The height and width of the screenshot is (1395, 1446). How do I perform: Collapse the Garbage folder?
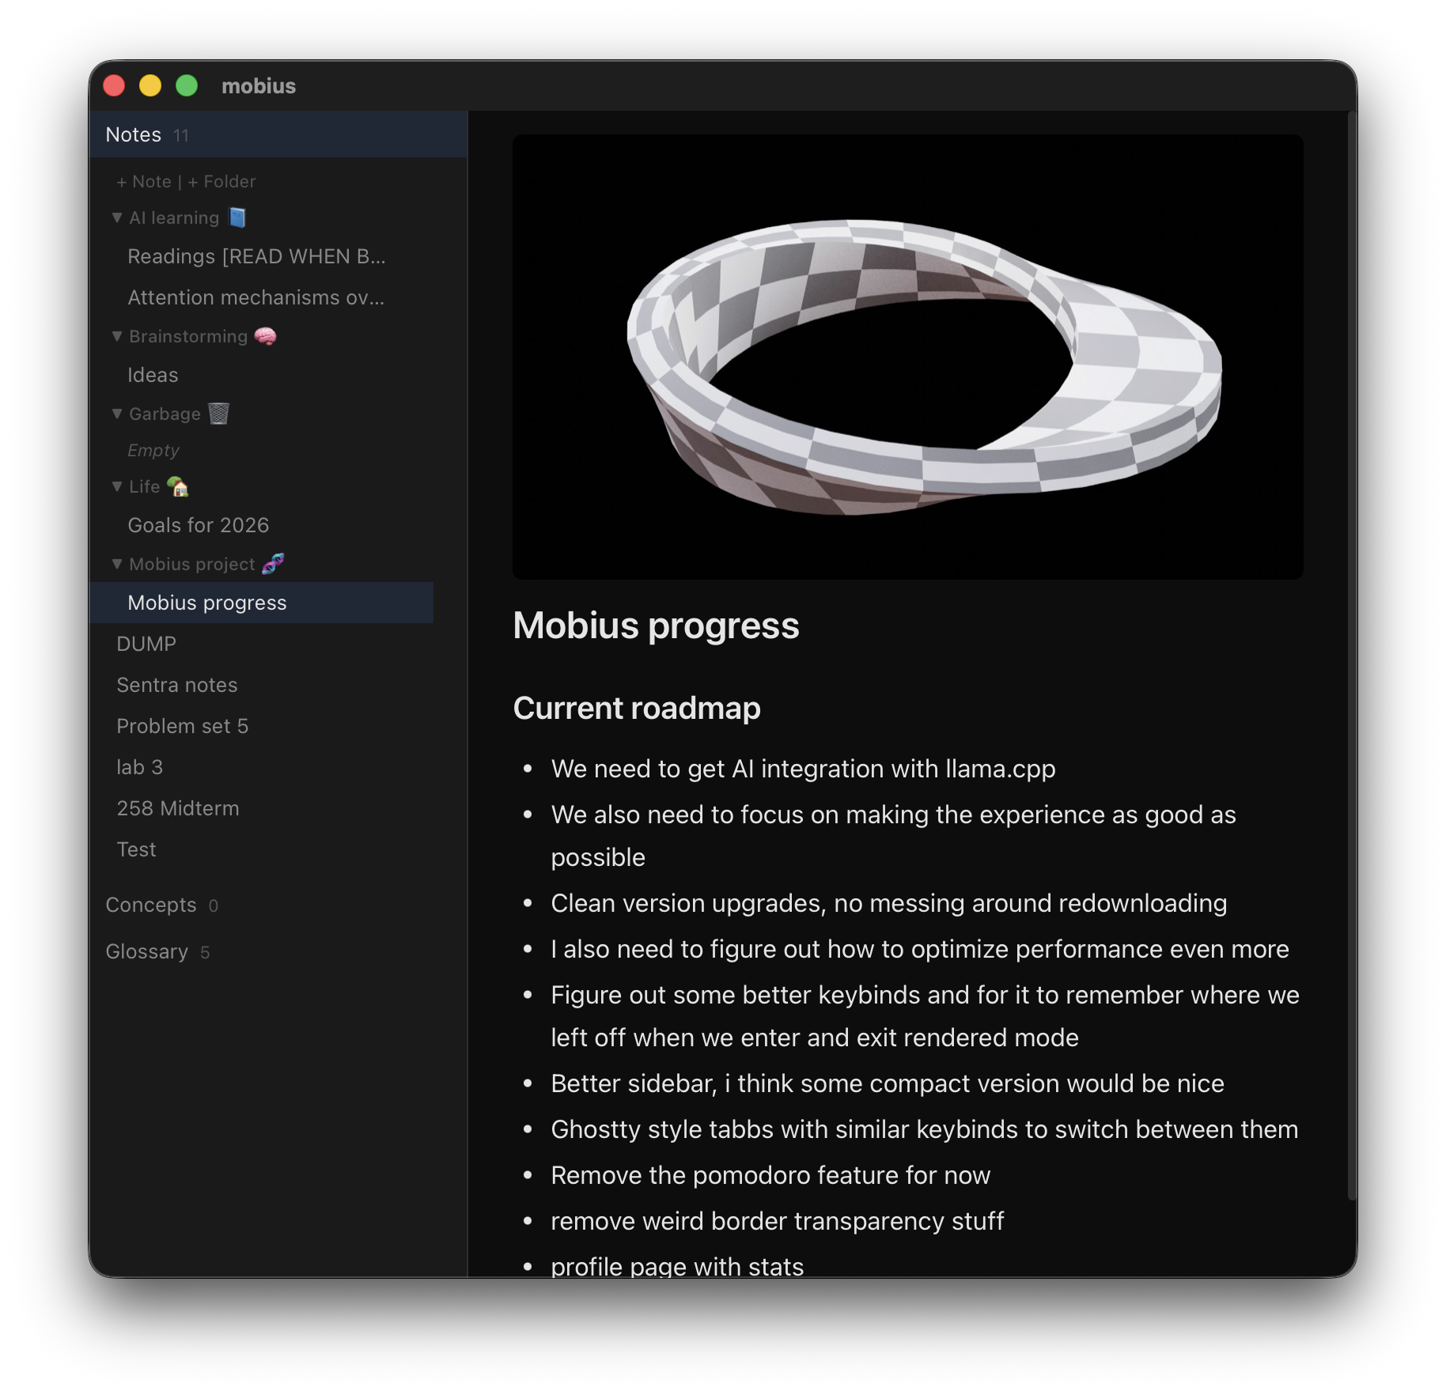pos(117,413)
